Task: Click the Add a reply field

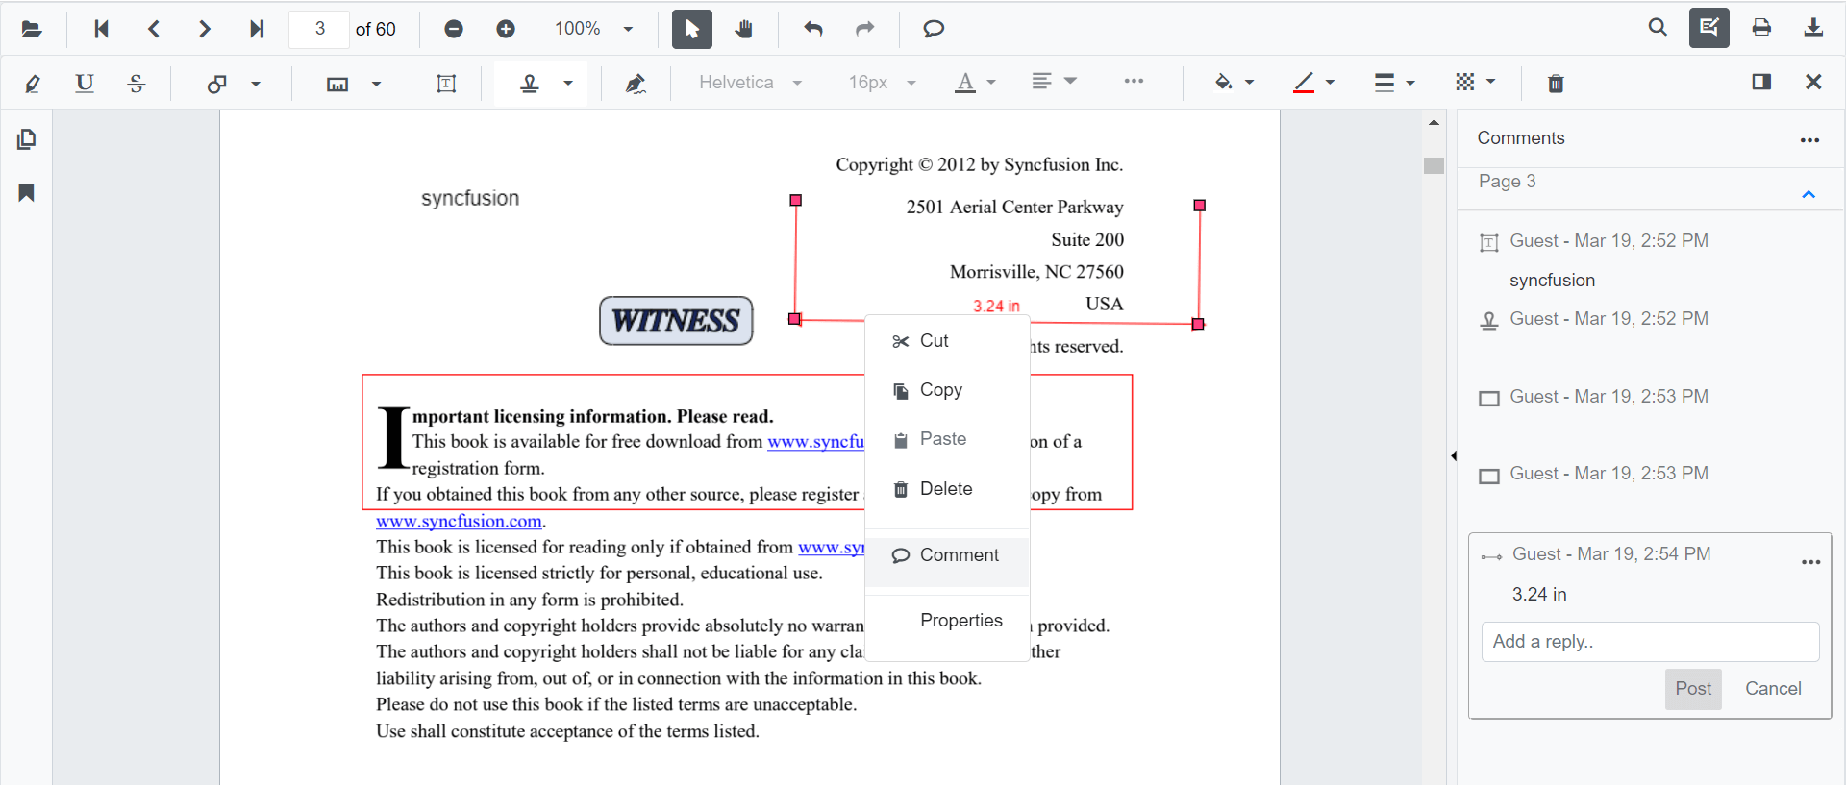Action: 1650,642
